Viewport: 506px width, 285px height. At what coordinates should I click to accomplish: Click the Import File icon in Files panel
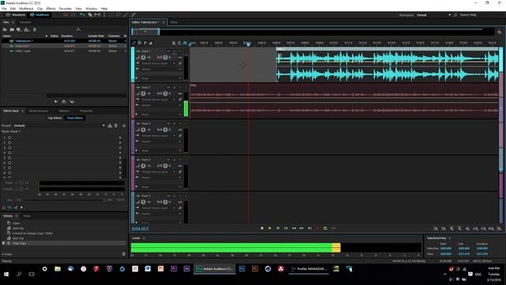click(x=12, y=29)
